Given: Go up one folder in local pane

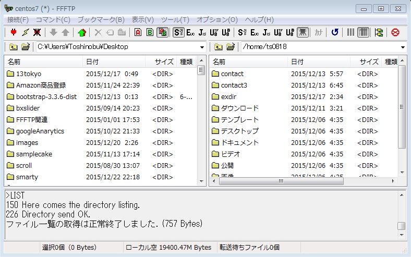Looking at the screenshot, I should pyautogui.click(x=14, y=47).
